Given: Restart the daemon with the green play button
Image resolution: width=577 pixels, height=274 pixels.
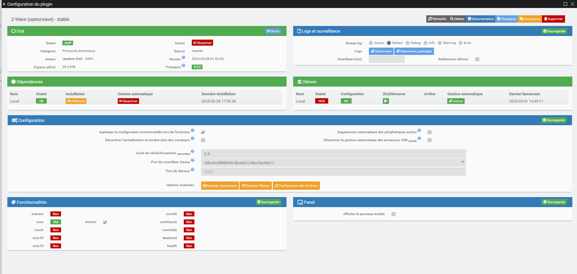Looking at the screenshot, I should coord(386,101).
